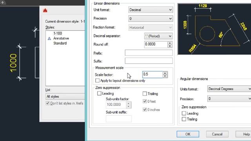251x141 pixels.
Task: Click the 1000 dimension text in drawing
Action: 13,63
